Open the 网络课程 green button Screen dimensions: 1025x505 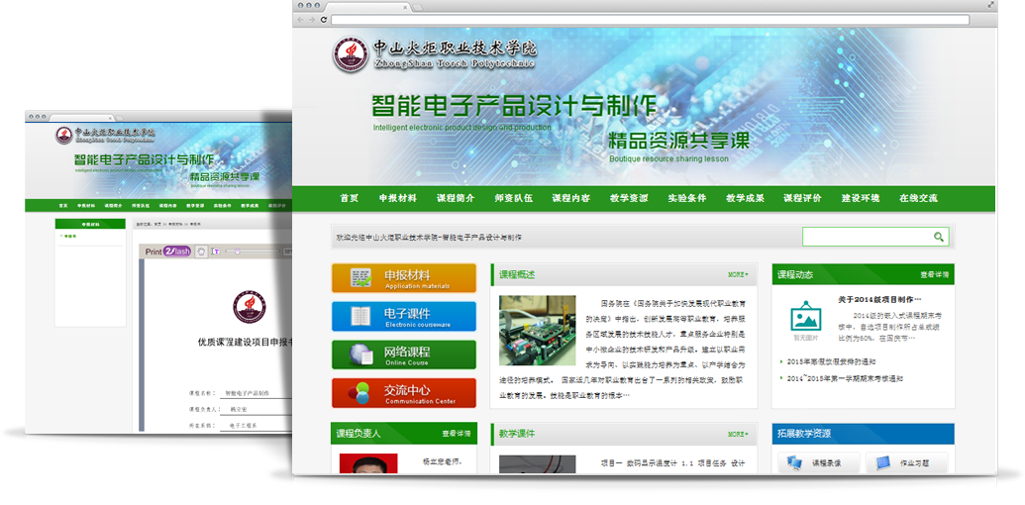403,354
